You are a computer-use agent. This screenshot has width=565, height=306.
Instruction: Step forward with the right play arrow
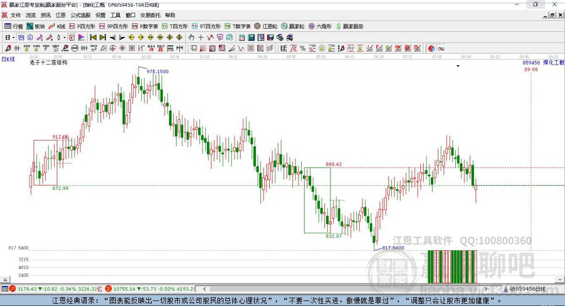(x=122, y=37)
